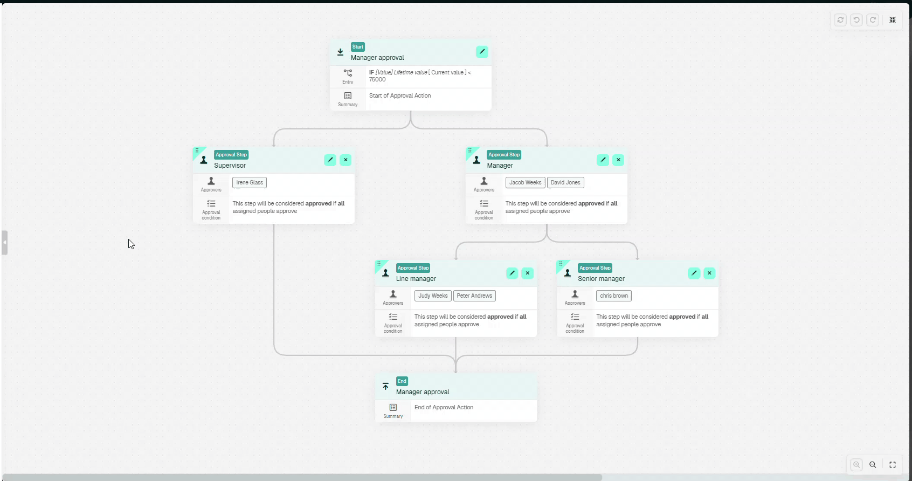Click the Senior manager step title

point(601,279)
